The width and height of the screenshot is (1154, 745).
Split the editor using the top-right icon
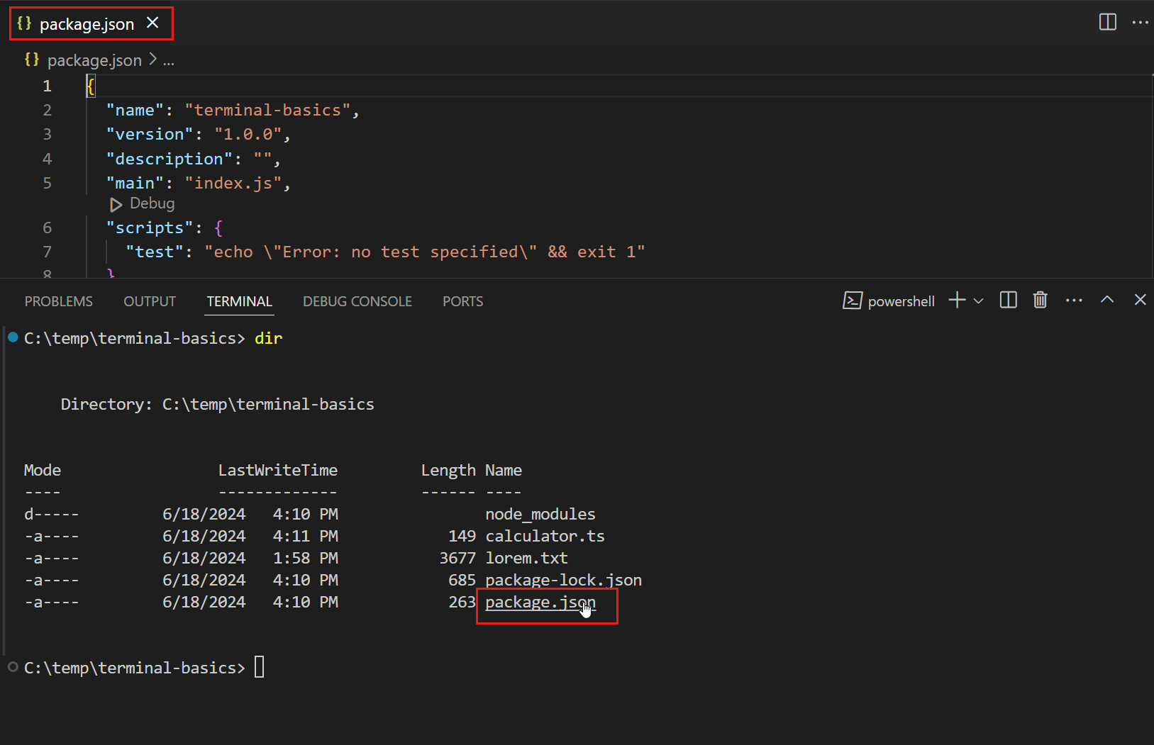point(1107,22)
